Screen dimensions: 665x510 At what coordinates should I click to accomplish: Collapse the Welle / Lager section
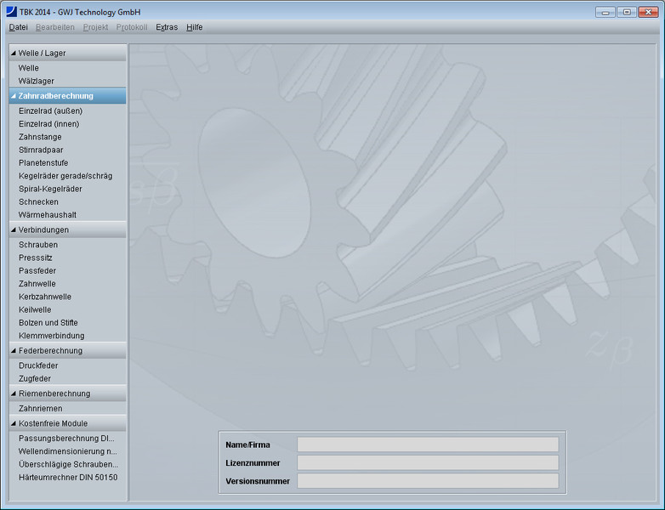[x=14, y=54]
